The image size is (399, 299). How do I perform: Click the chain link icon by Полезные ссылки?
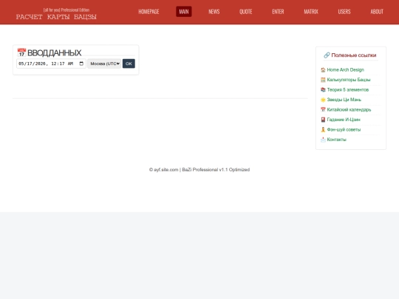coord(327,55)
